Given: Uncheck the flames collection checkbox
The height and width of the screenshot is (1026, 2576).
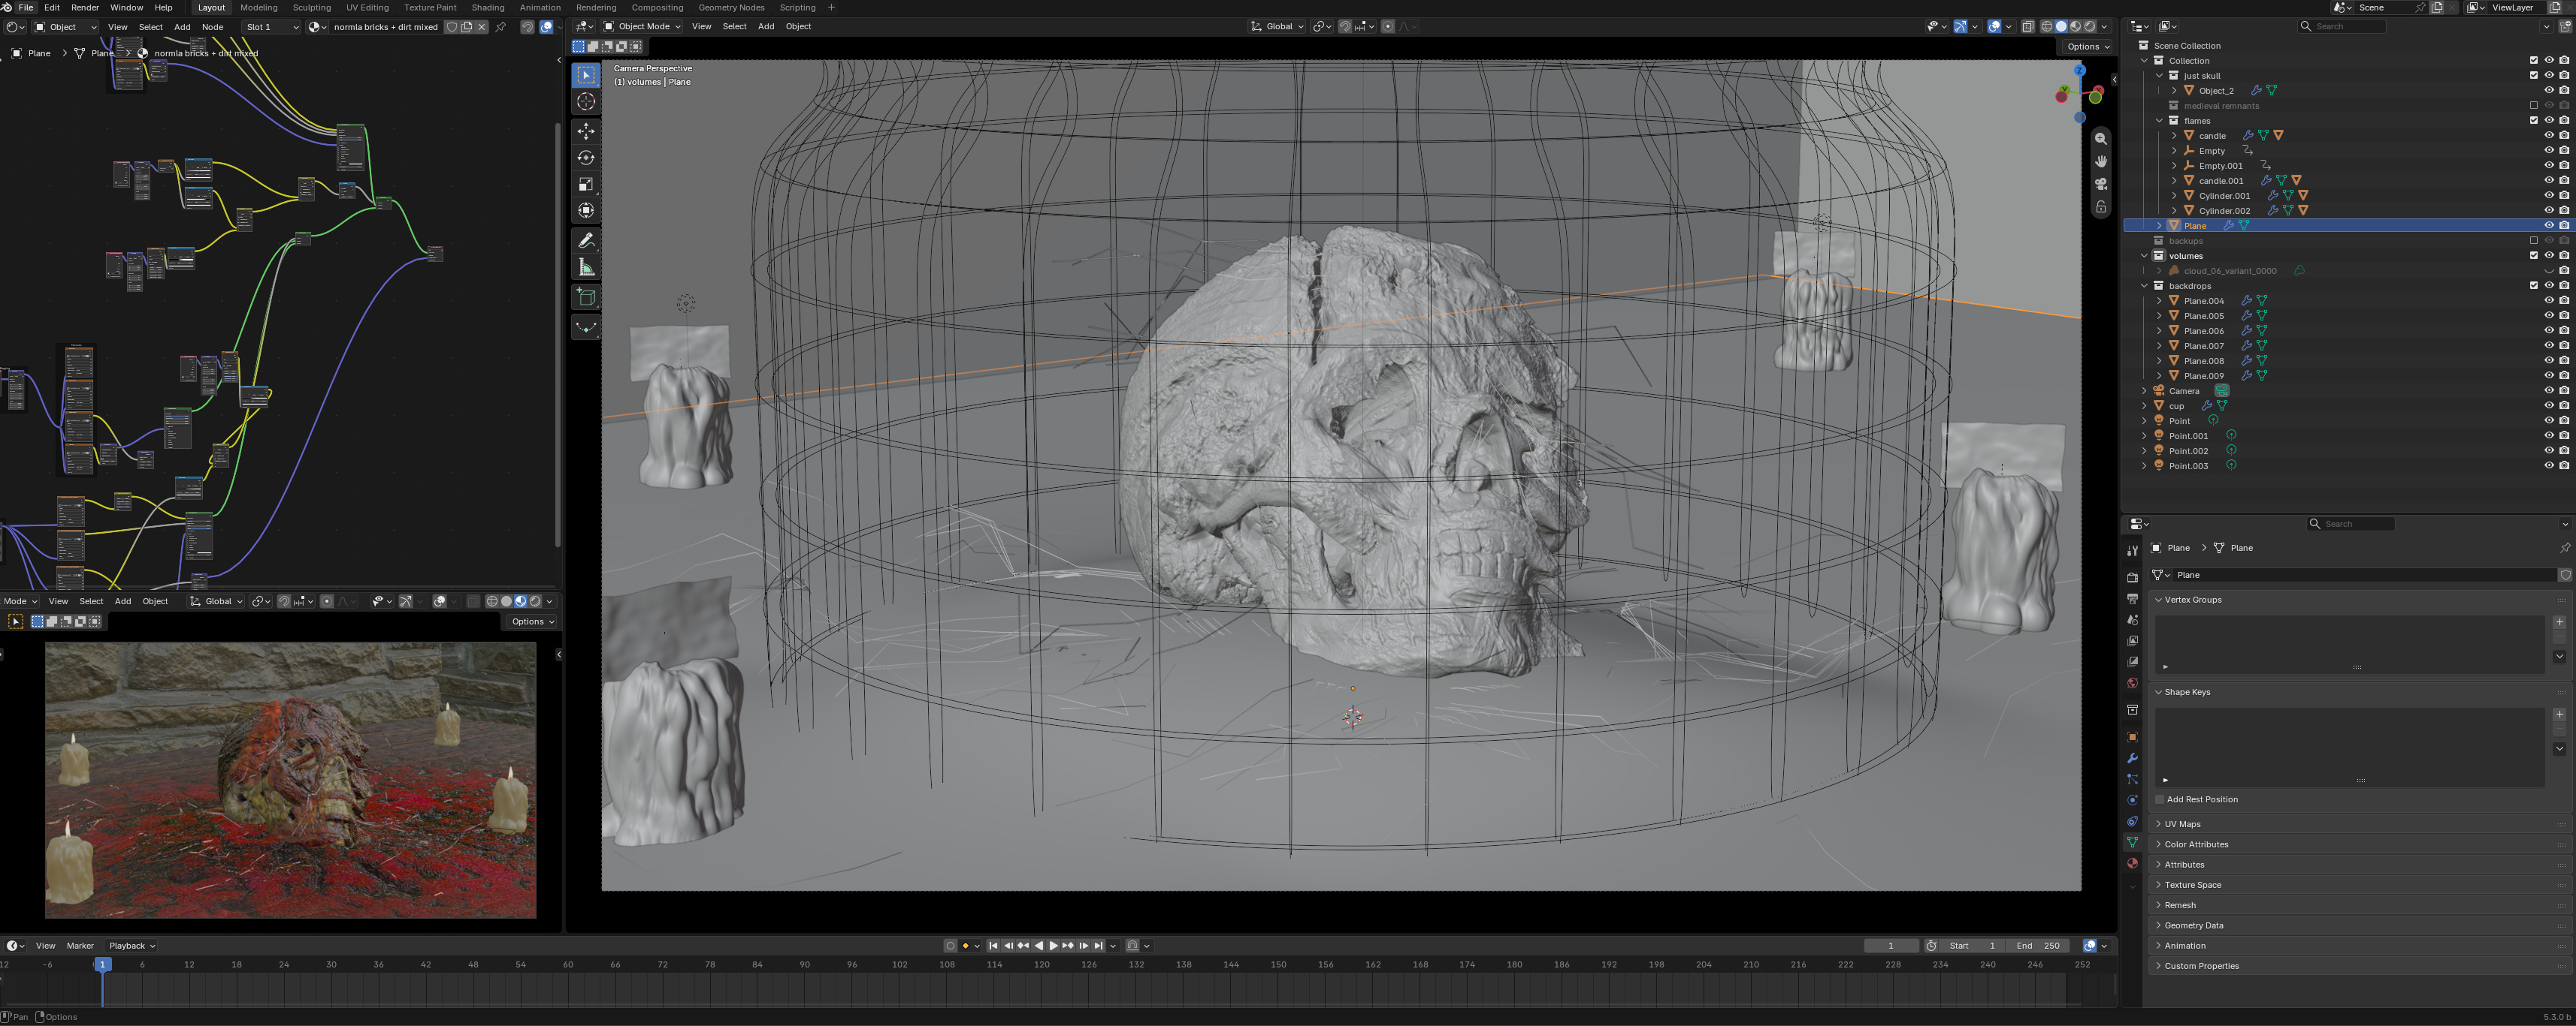Looking at the screenshot, I should click(x=2534, y=121).
